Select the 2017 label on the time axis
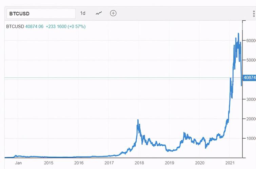 (x=109, y=163)
